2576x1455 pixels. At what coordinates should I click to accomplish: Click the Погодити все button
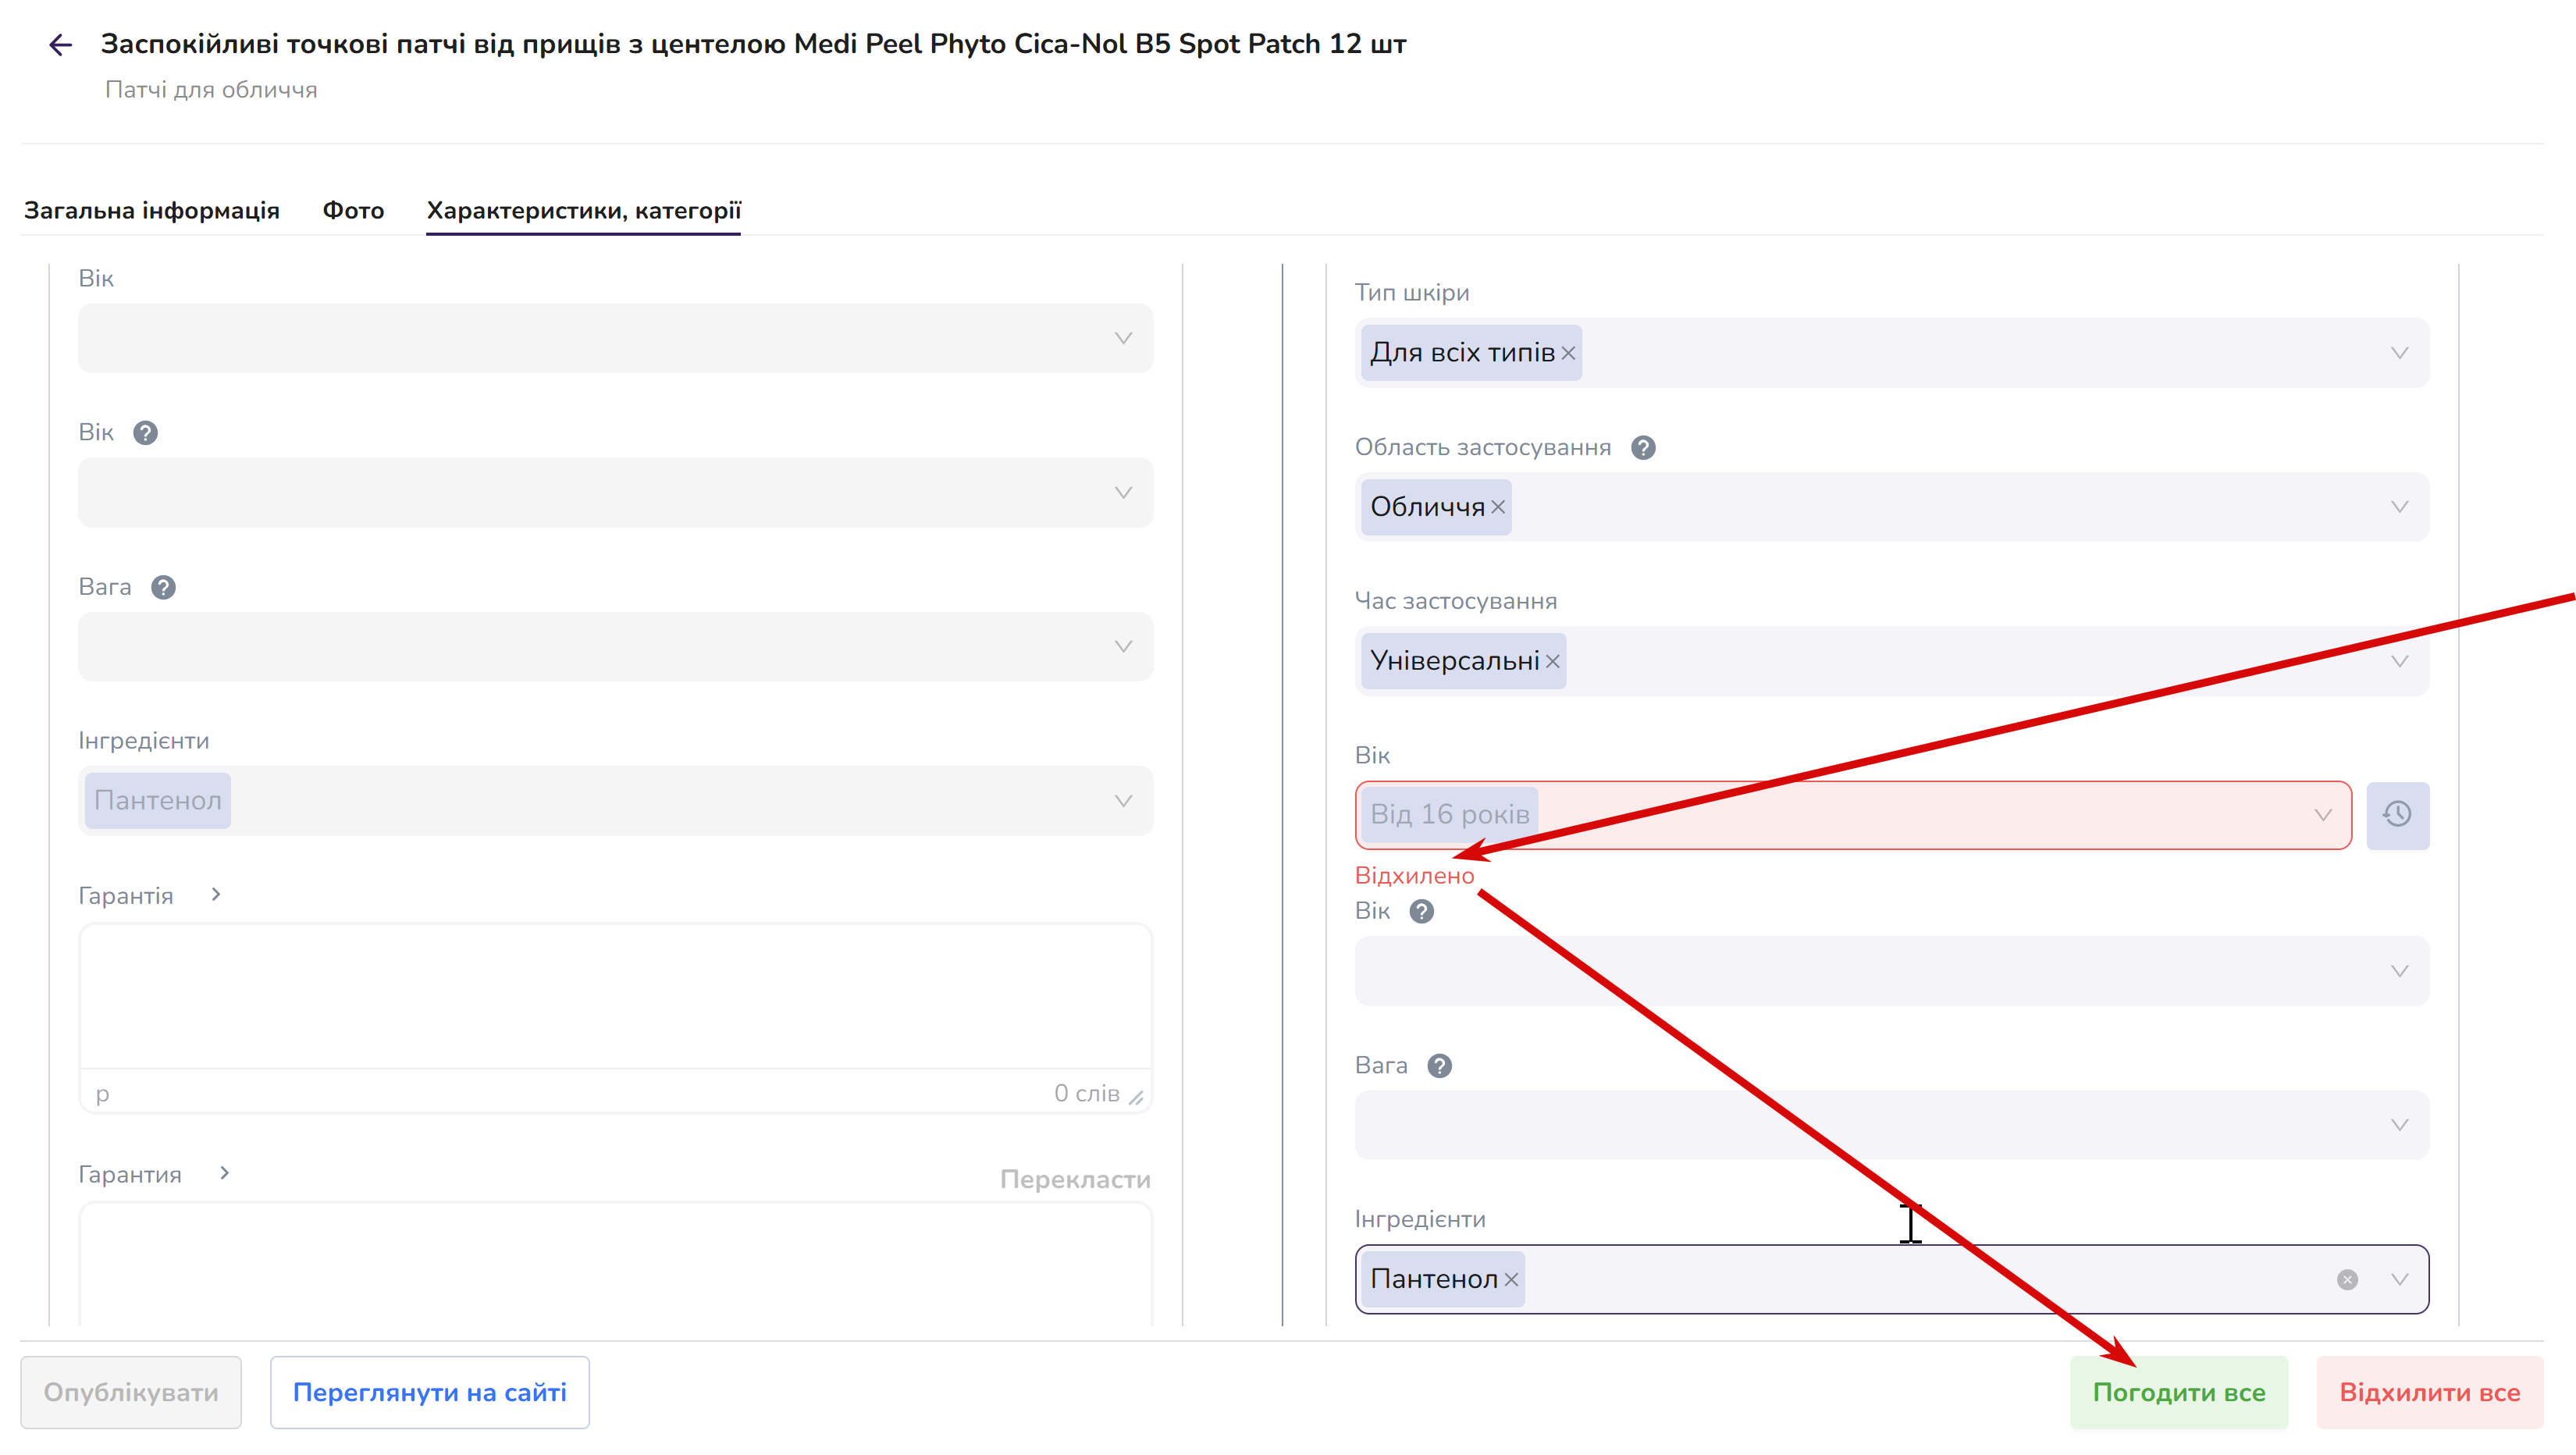[2179, 1392]
